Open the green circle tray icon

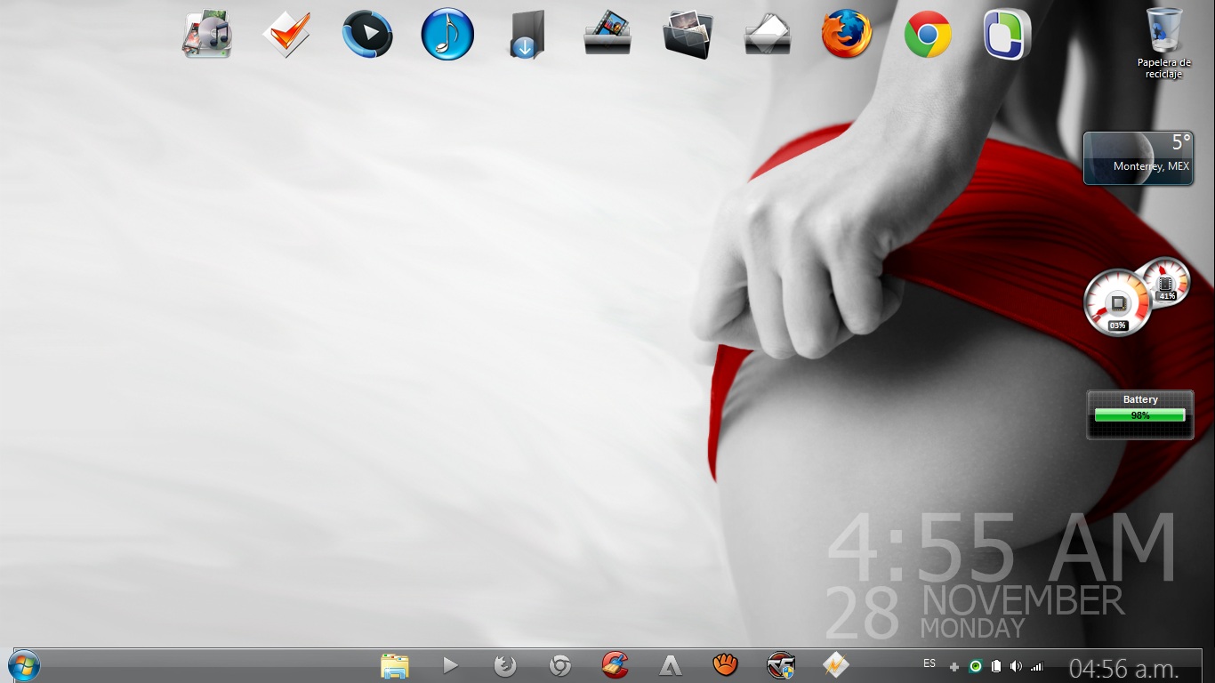point(976,666)
